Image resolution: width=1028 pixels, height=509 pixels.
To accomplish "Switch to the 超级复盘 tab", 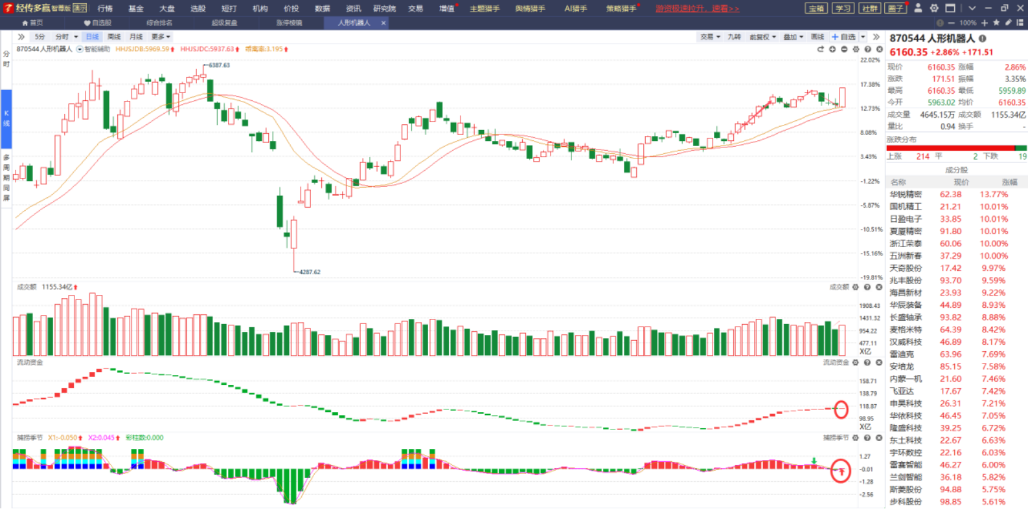I will (x=225, y=23).
